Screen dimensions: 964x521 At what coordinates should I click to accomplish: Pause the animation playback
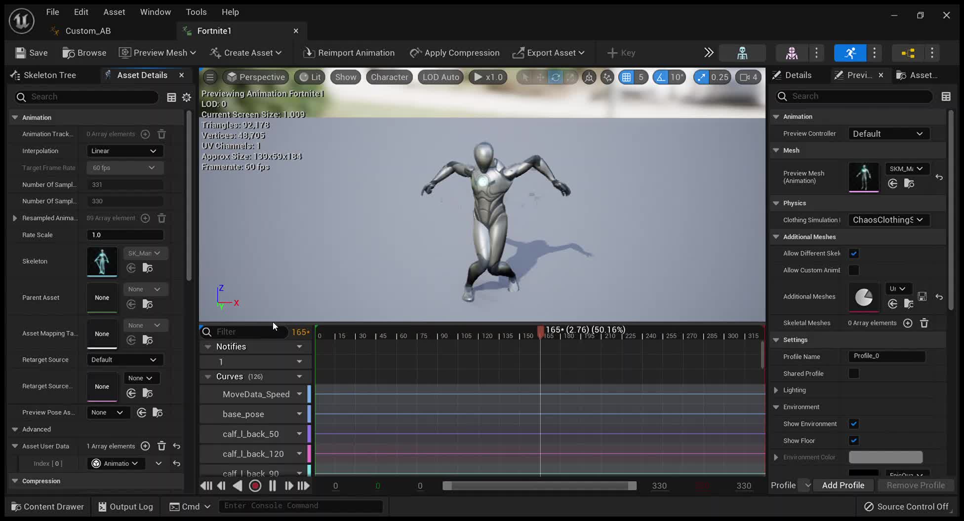click(272, 486)
